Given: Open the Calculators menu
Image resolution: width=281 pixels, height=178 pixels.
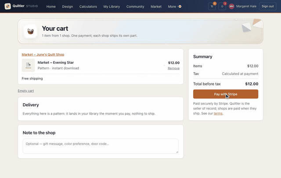Looking at the screenshot, I should tap(88, 7).
